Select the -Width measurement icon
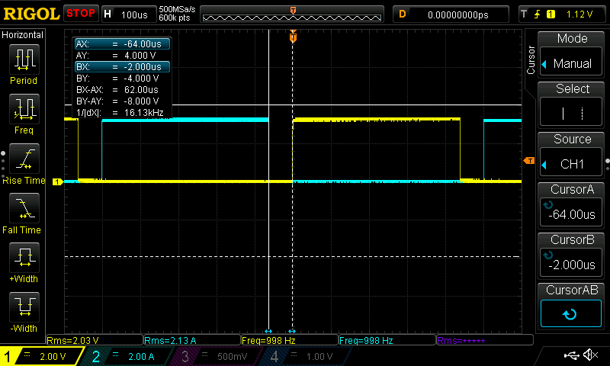The height and width of the screenshot is (366, 610). pyautogui.click(x=24, y=307)
